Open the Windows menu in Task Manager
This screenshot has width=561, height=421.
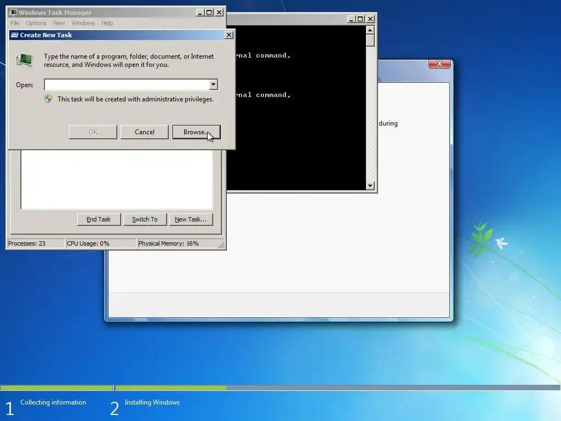point(83,23)
